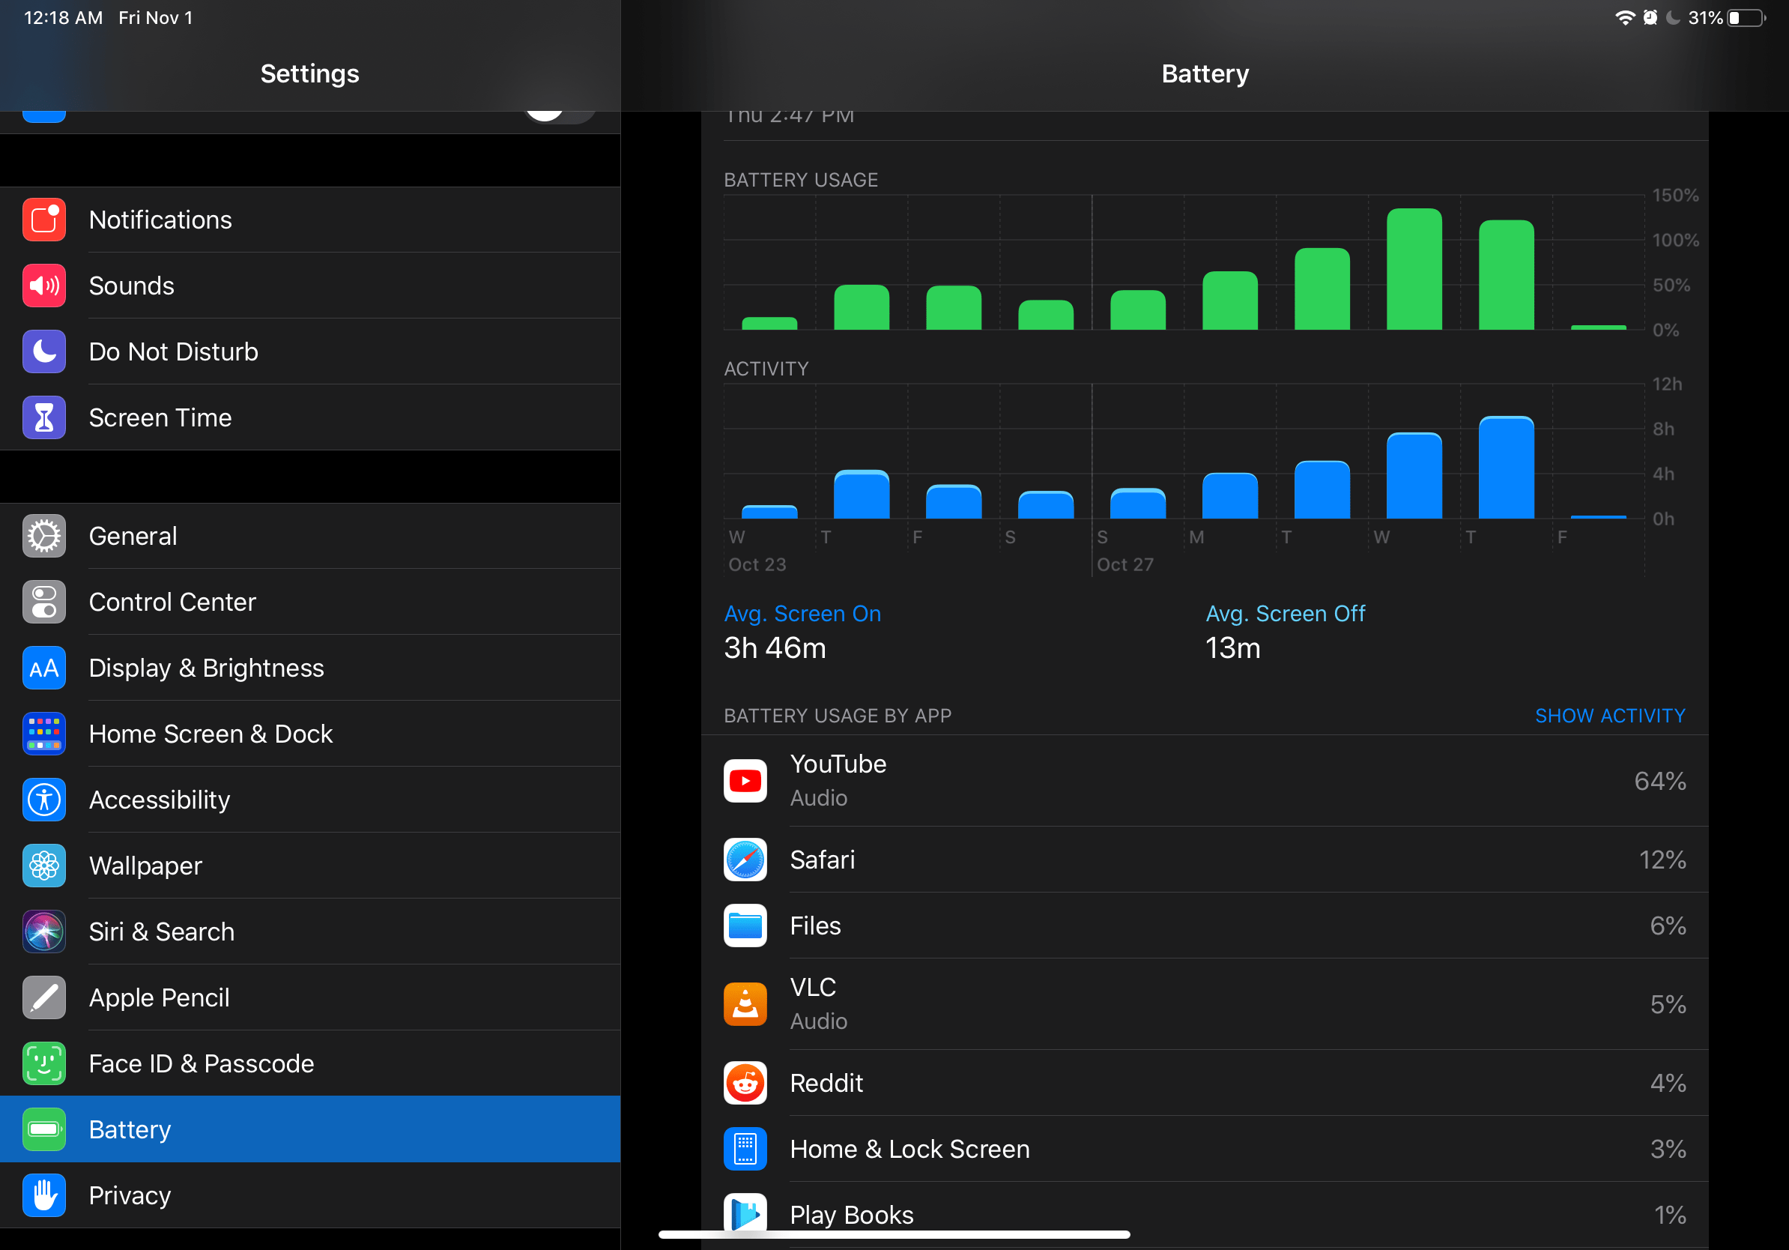Tap the Accessibility icon
The height and width of the screenshot is (1250, 1789).
click(x=44, y=800)
